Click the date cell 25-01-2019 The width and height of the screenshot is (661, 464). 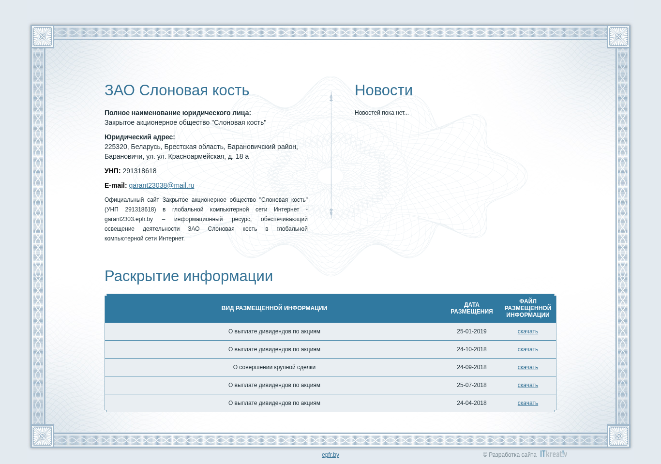point(472,331)
